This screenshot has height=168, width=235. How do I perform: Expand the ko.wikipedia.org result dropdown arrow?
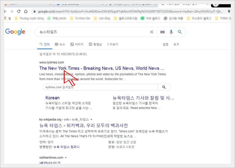coord(91,120)
